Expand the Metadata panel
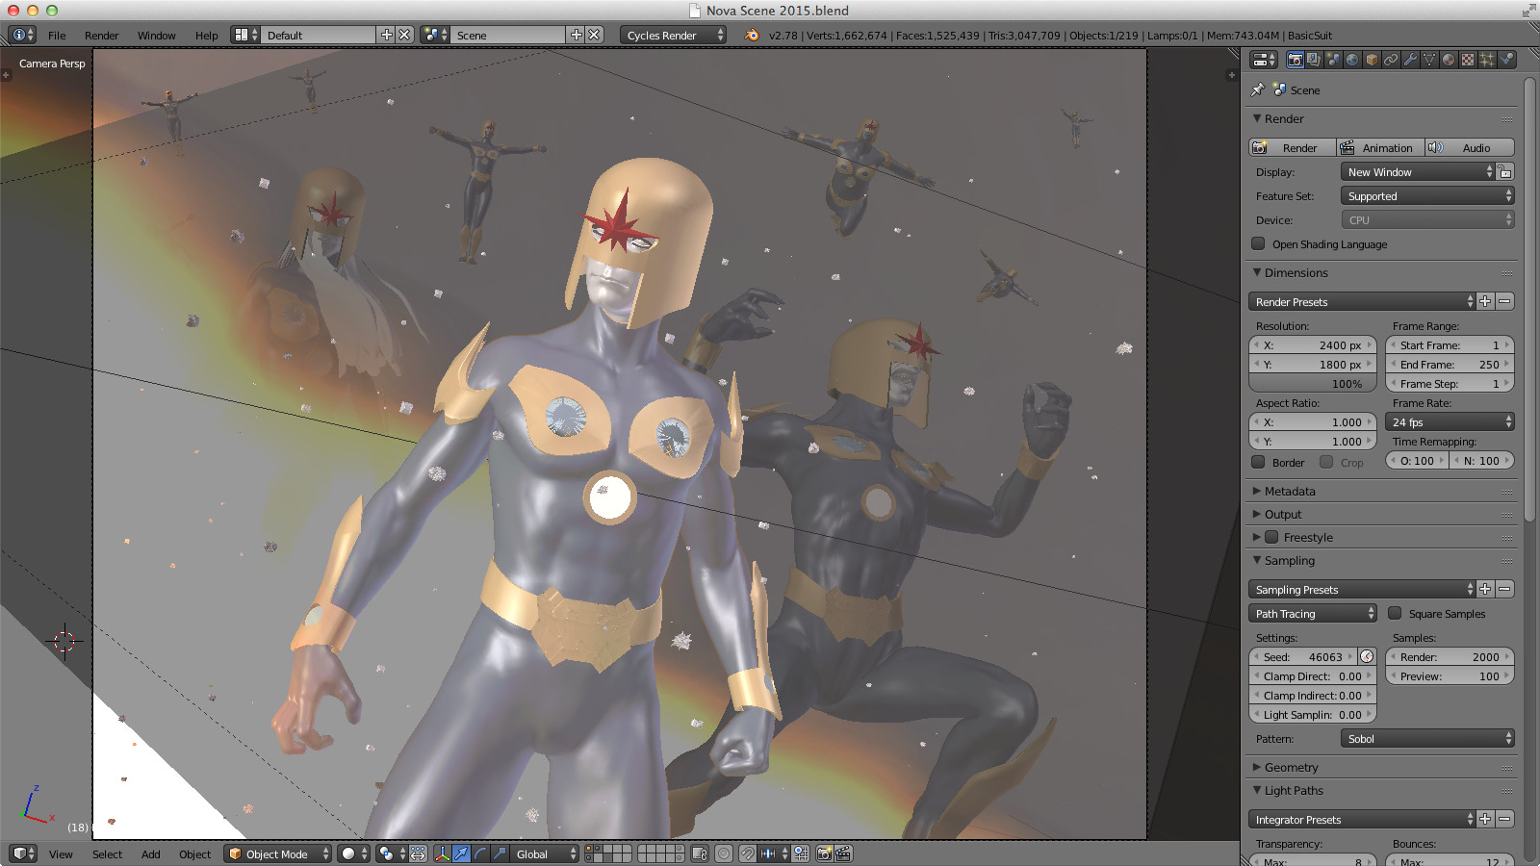 coord(1290,491)
